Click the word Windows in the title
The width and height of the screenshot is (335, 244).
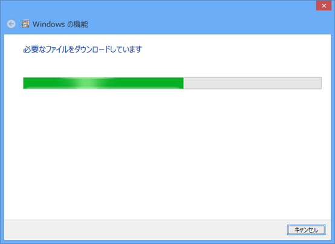click(x=49, y=24)
